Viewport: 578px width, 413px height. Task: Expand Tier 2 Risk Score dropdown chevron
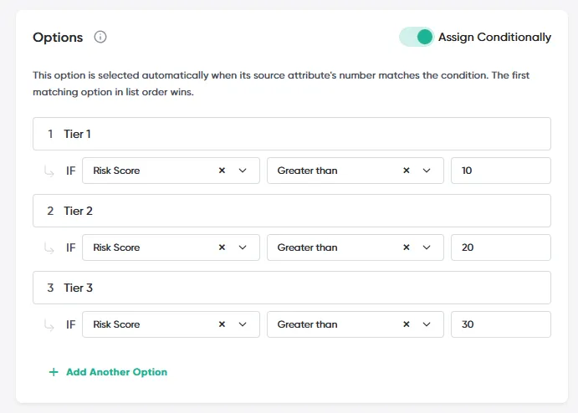click(x=243, y=247)
